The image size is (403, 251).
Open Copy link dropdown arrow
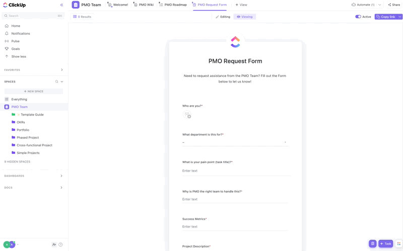click(400, 17)
